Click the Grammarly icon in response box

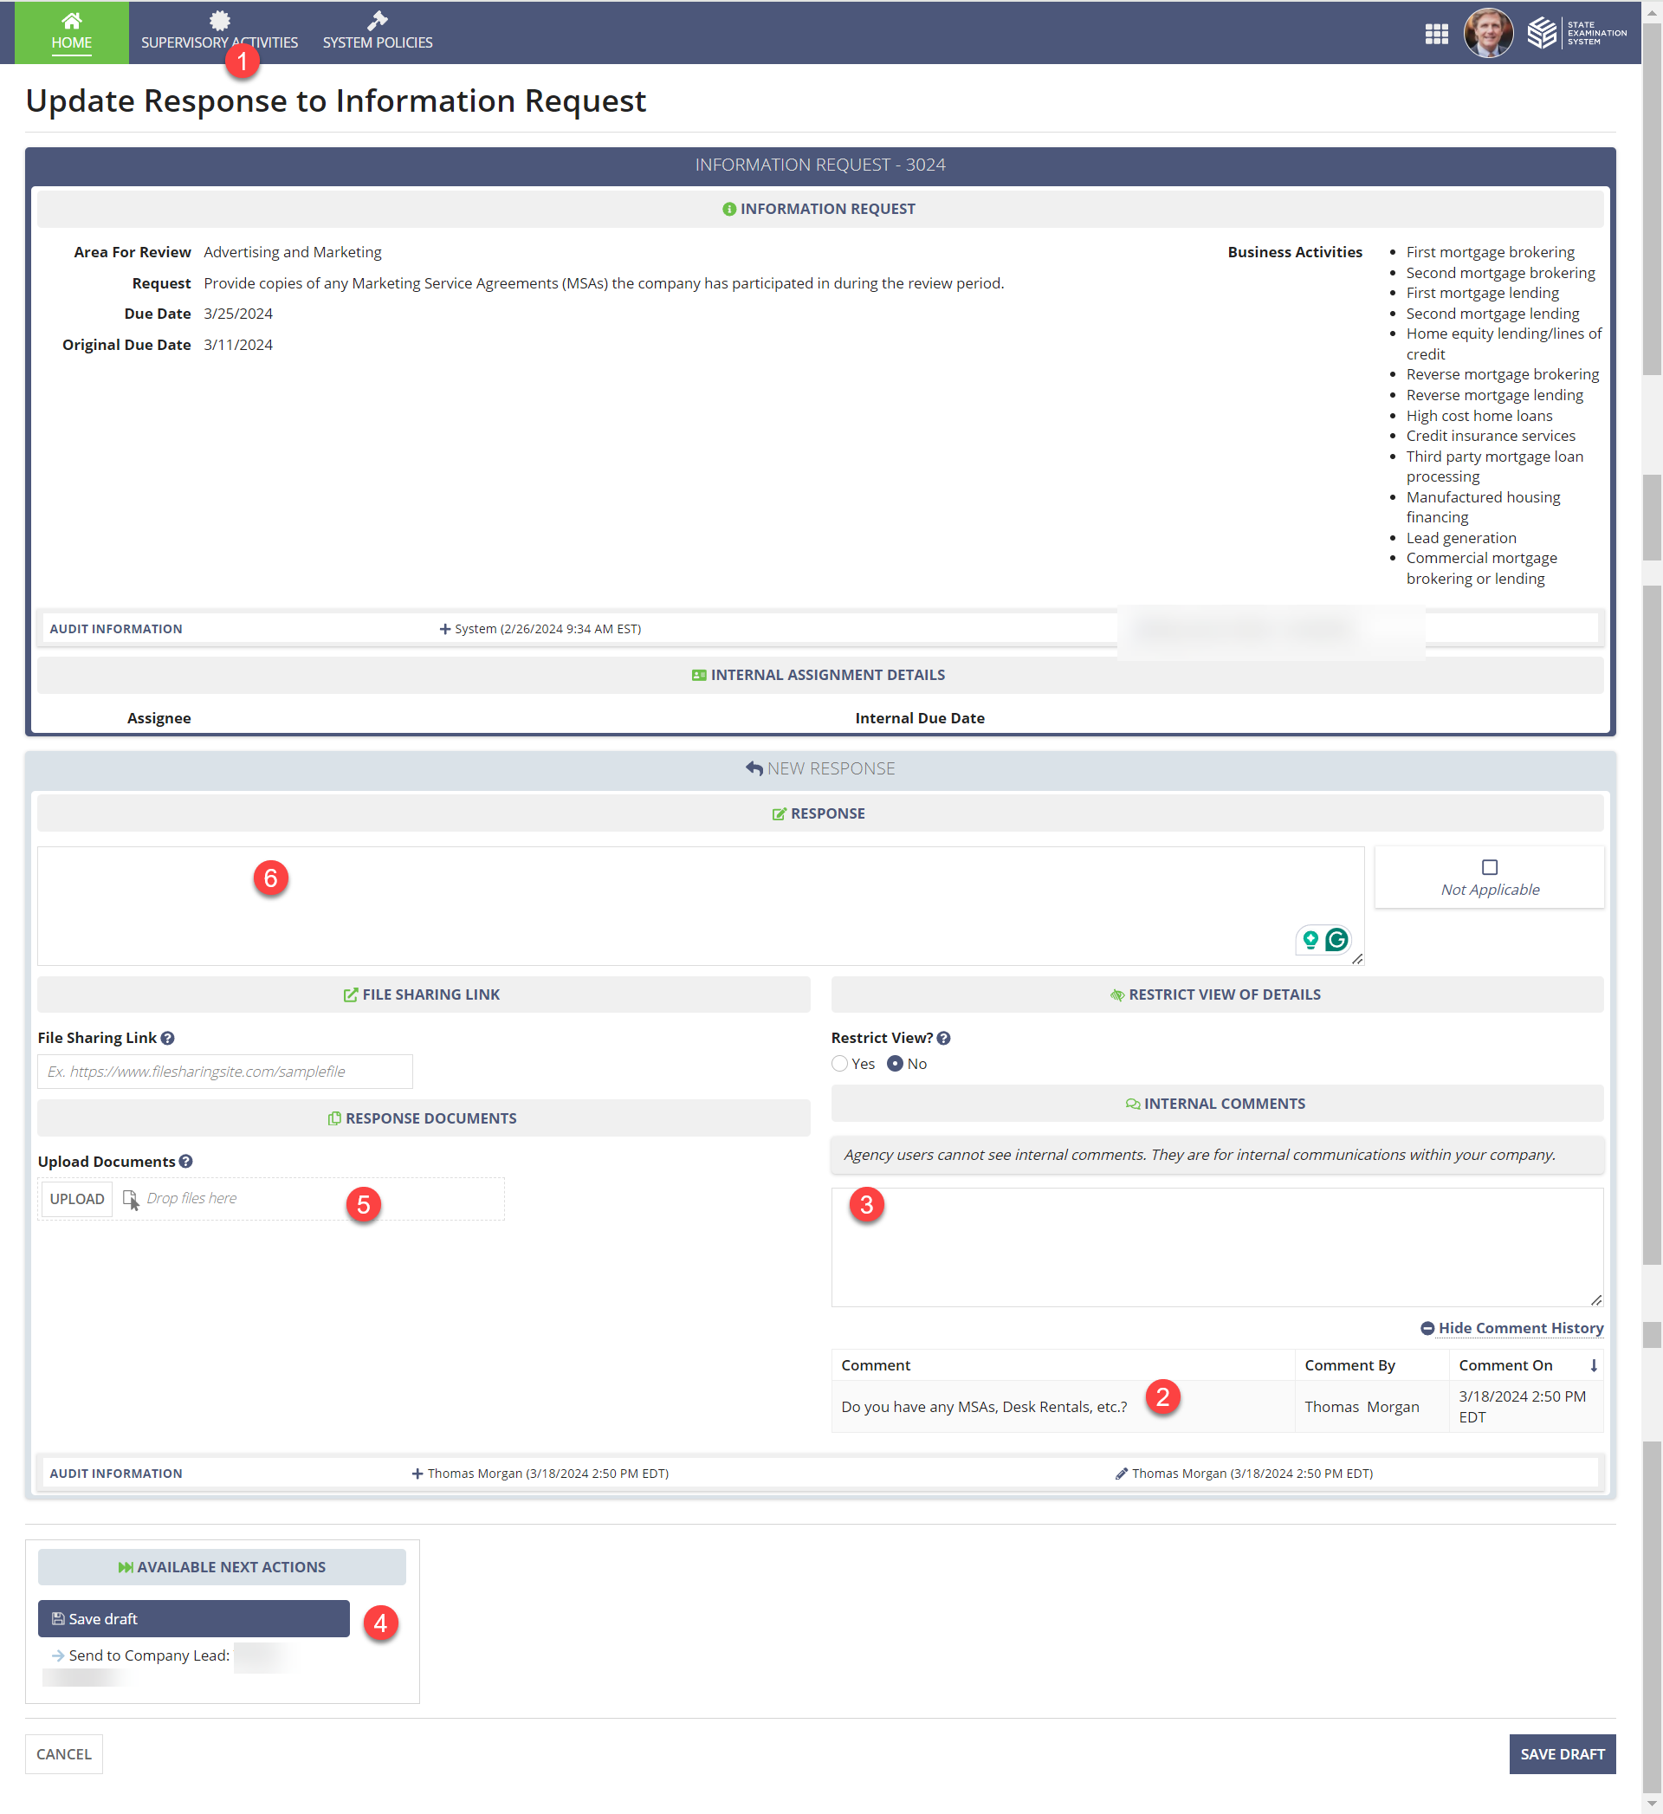tap(1336, 939)
